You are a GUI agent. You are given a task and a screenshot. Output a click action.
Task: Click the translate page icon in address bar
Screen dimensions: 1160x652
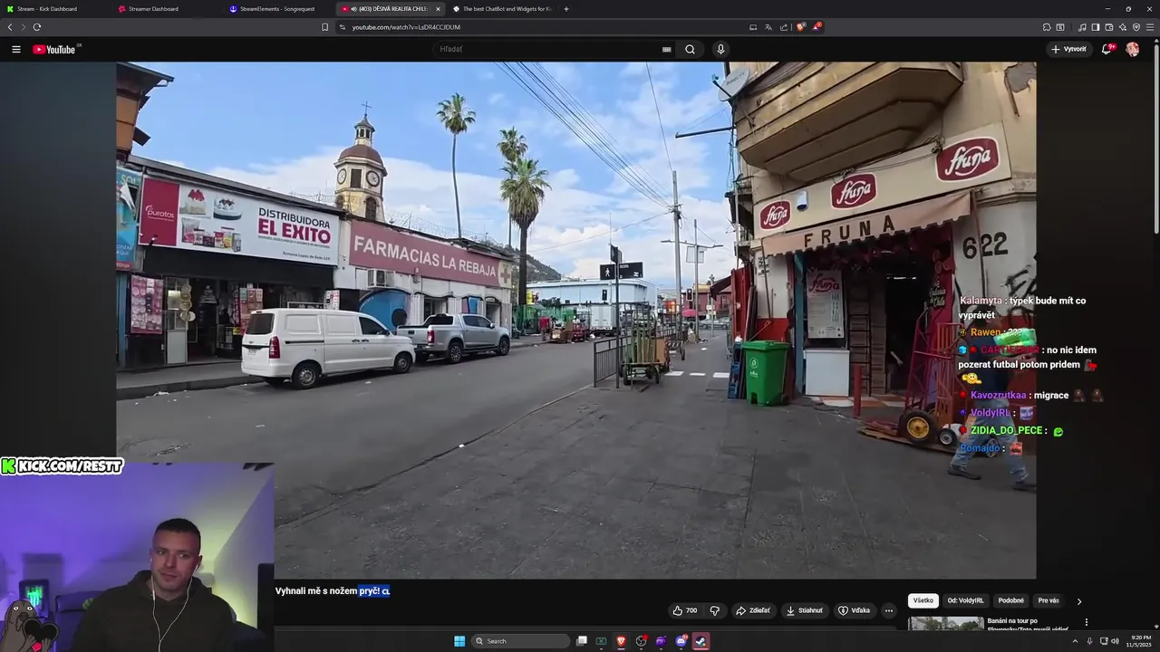(768, 27)
